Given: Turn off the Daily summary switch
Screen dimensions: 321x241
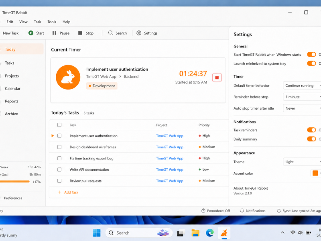Looking at the screenshot, I should [x=311, y=139].
